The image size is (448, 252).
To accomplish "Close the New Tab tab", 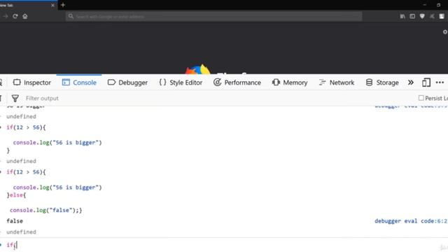I will [x=52, y=5].
